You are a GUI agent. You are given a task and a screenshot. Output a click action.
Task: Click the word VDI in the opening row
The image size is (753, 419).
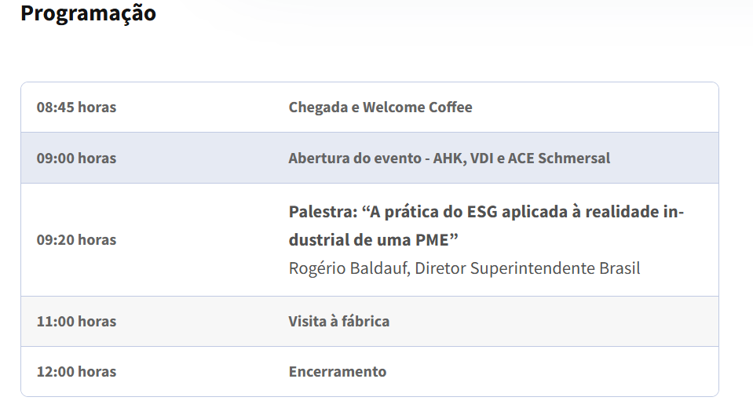point(481,158)
